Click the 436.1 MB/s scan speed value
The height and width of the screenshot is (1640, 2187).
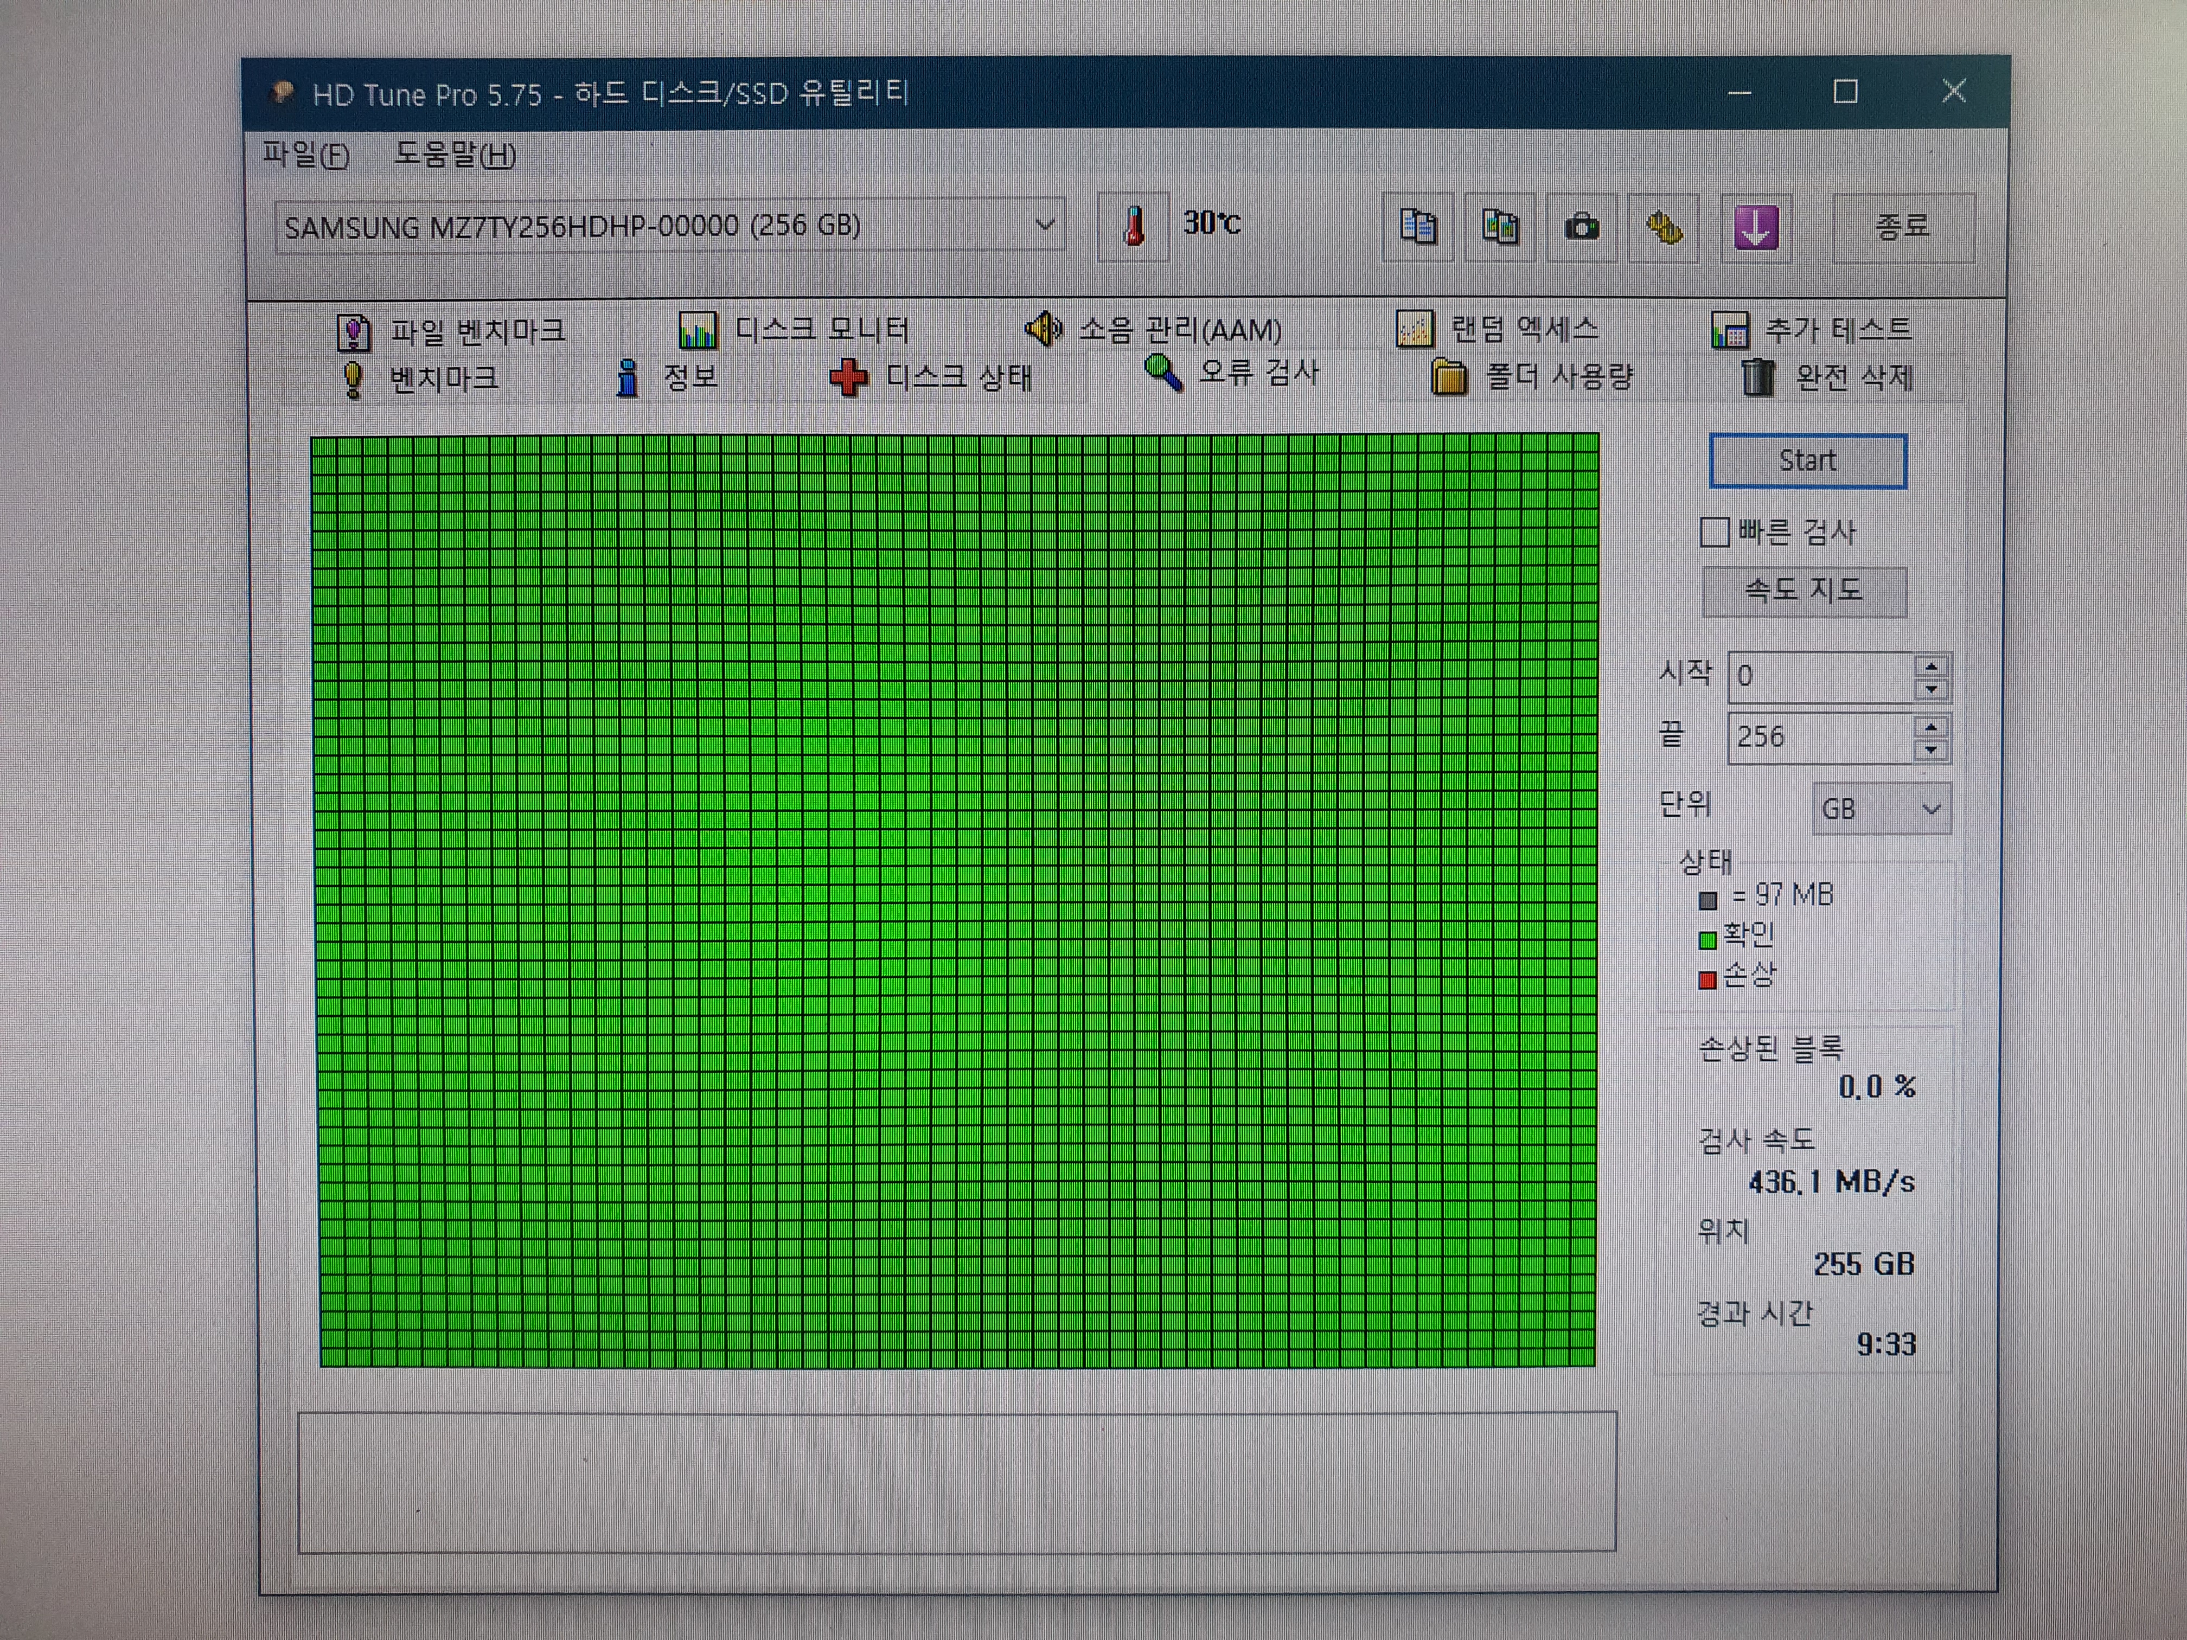pos(1831,1181)
